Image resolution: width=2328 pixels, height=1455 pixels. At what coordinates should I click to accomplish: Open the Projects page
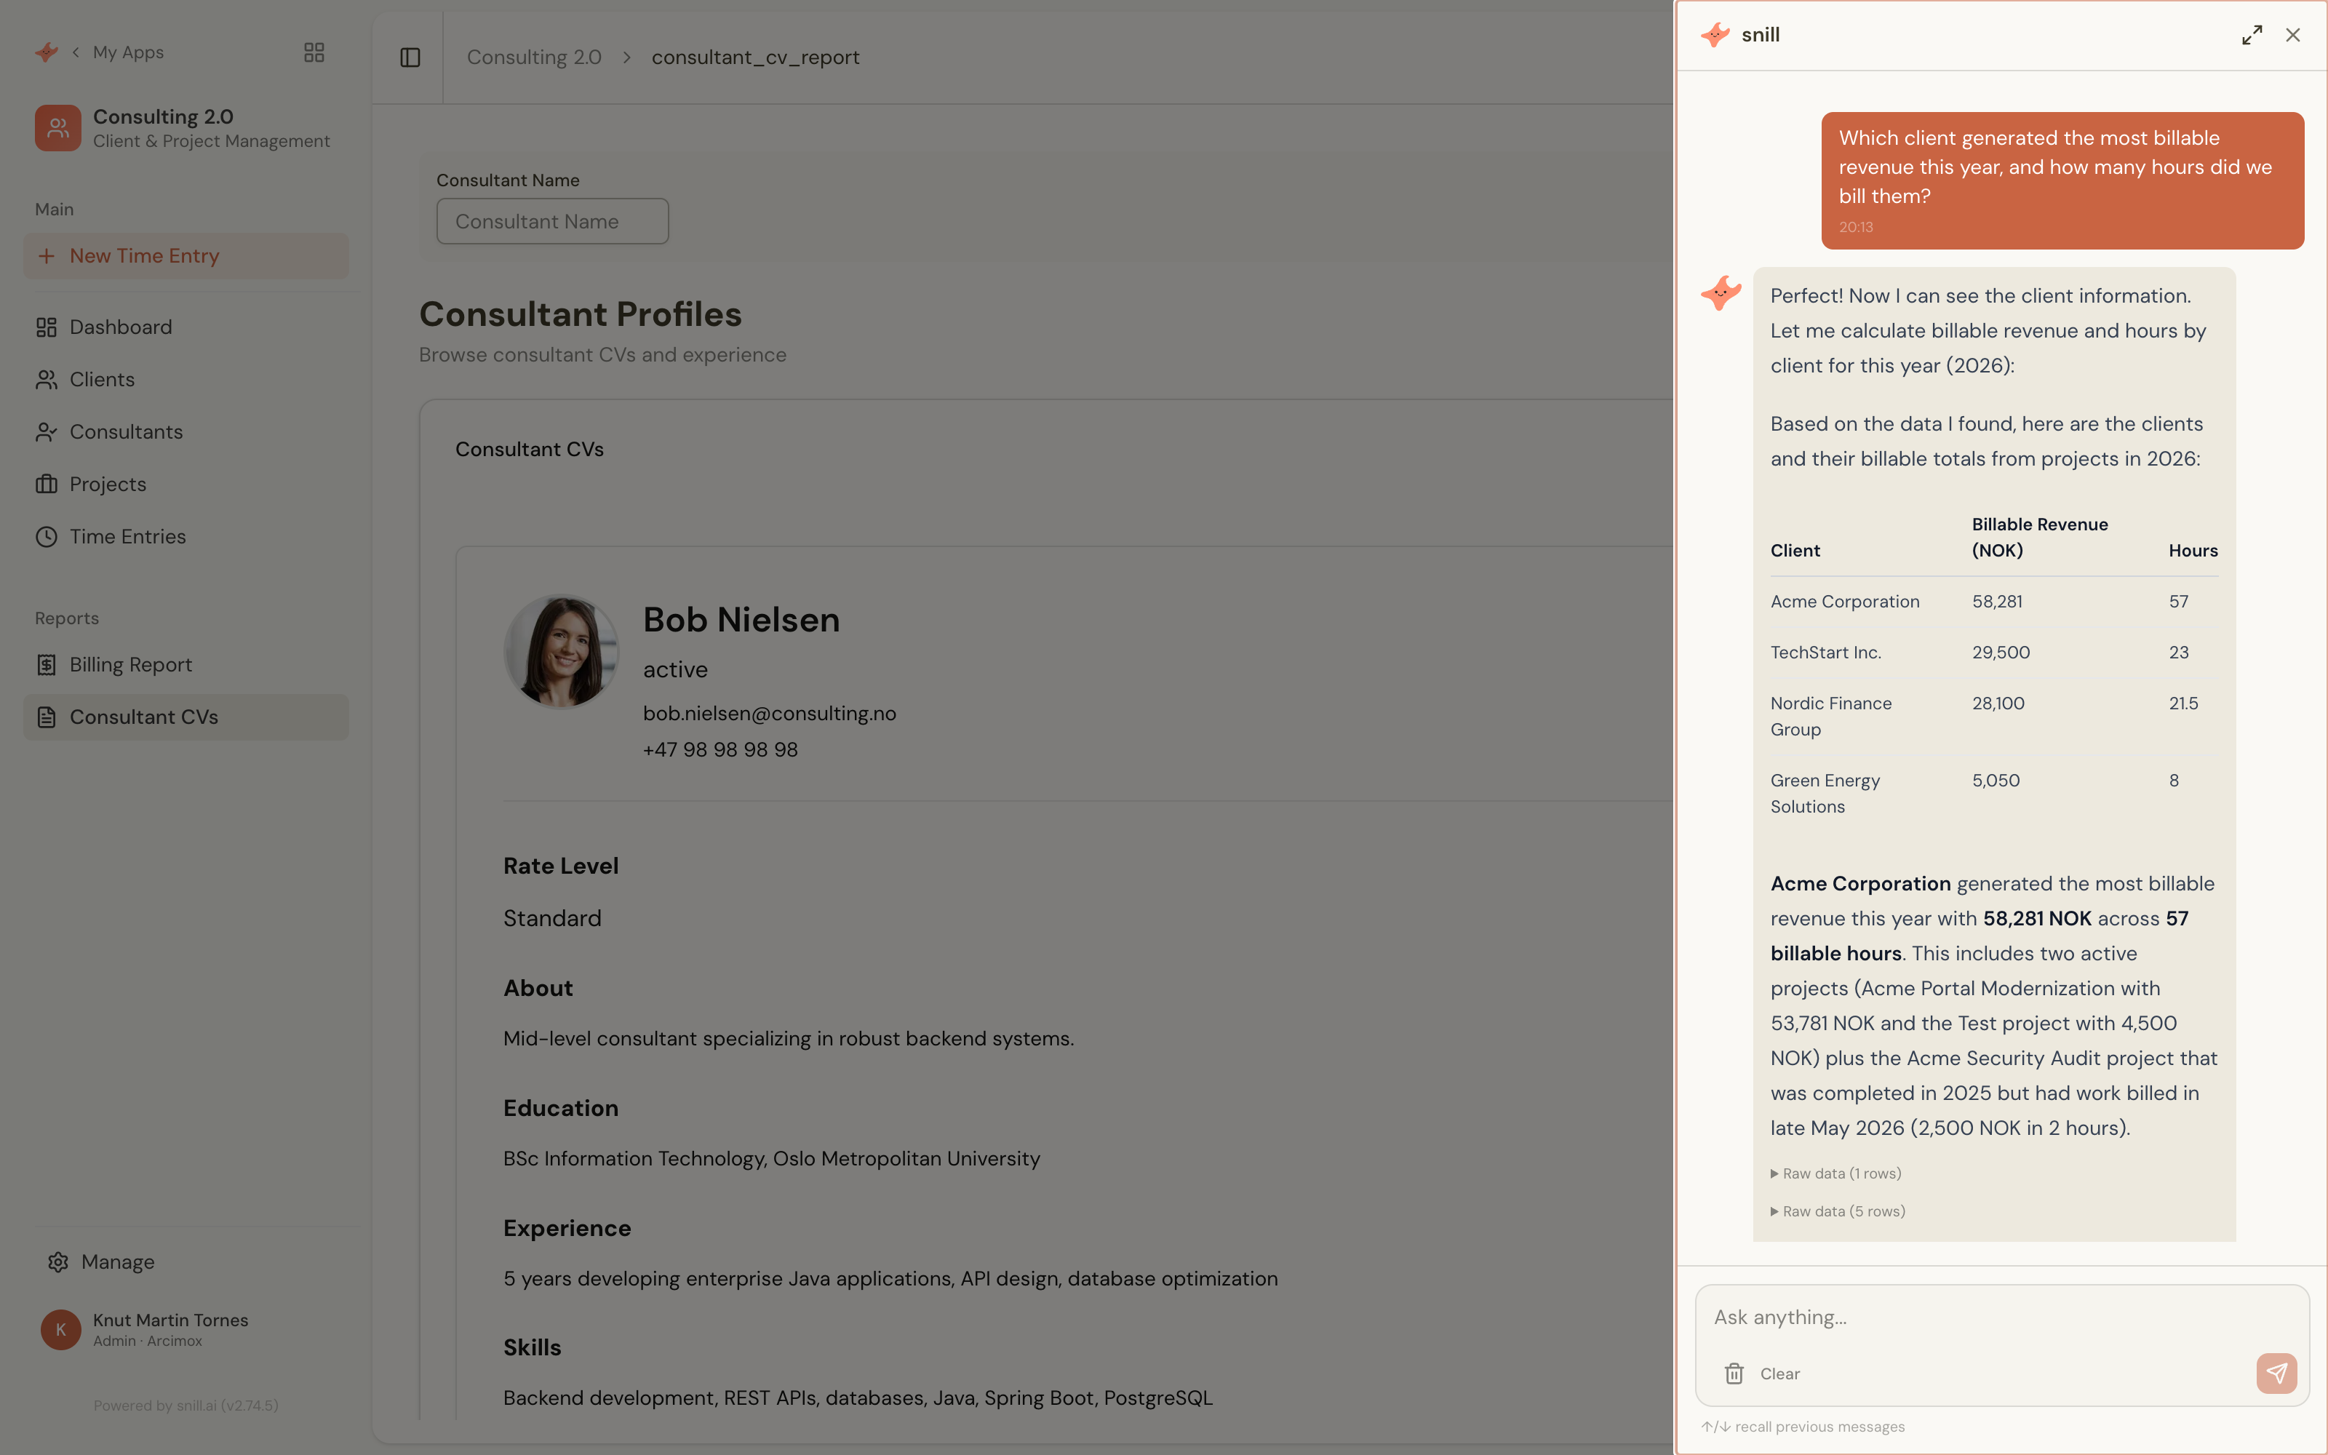click(x=186, y=484)
